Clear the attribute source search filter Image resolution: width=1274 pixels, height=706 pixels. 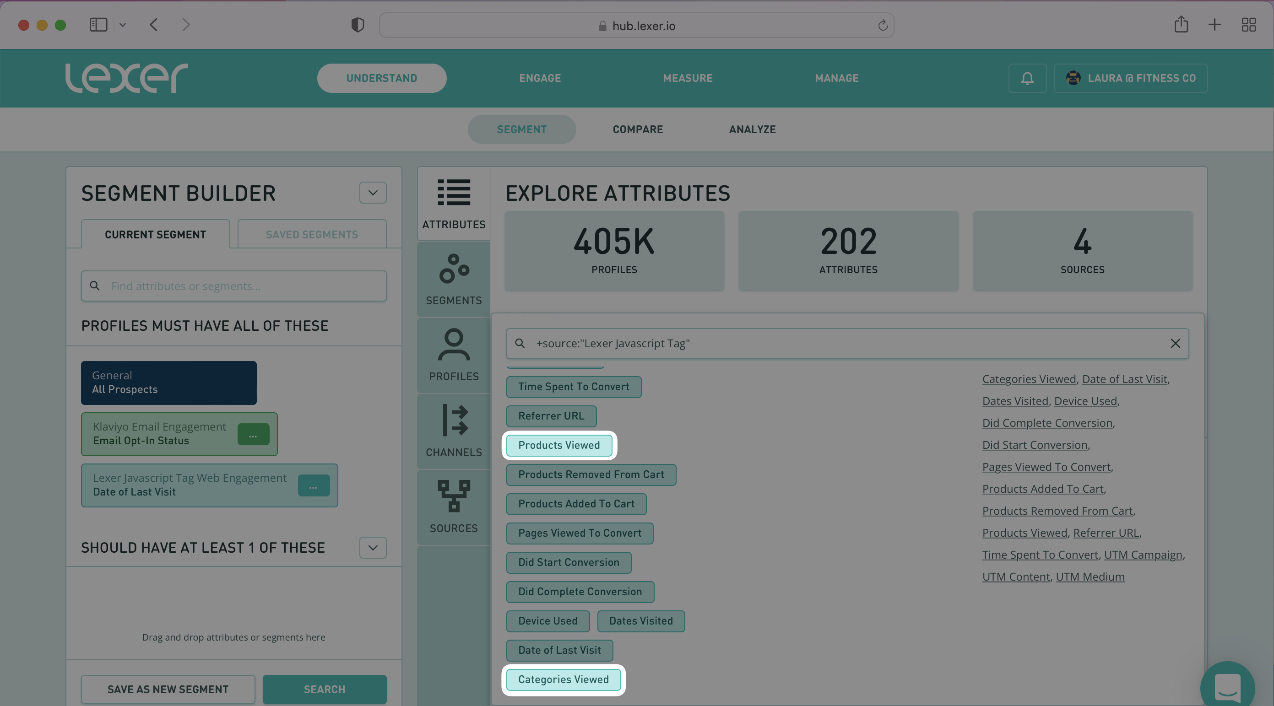(1175, 343)
